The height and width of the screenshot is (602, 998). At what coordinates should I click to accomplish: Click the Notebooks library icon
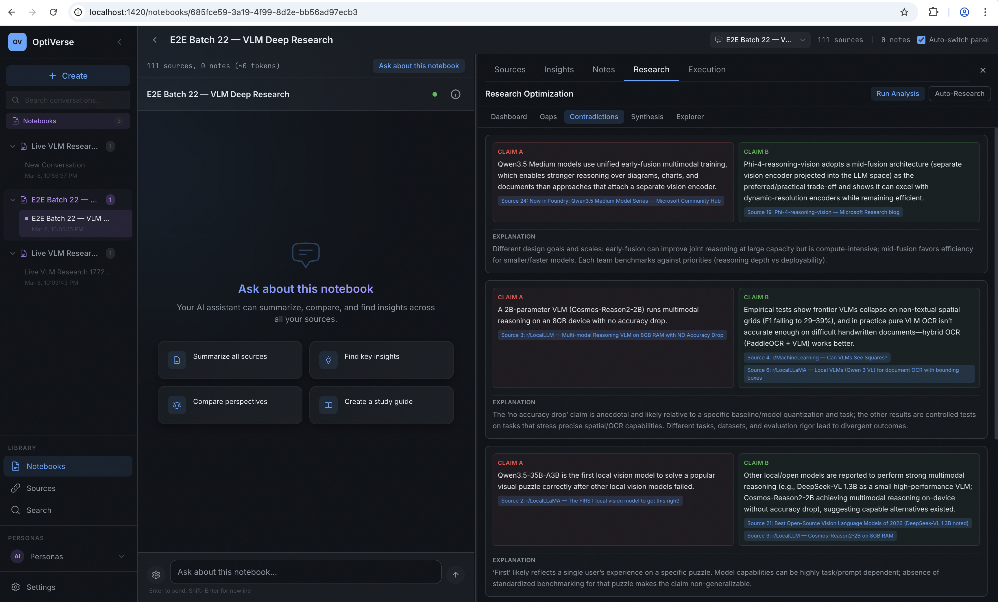click(x=15, y=466)
